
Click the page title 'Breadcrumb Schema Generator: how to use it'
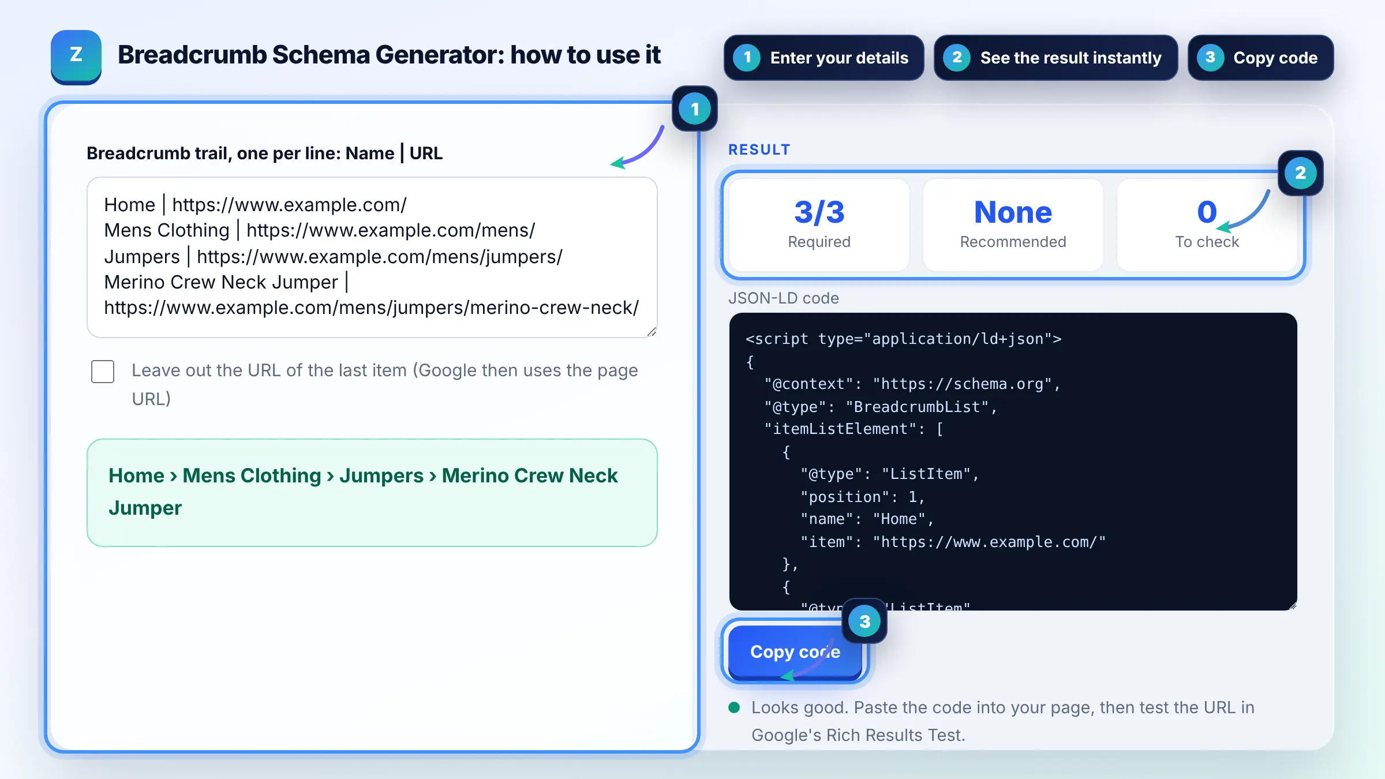390,55
